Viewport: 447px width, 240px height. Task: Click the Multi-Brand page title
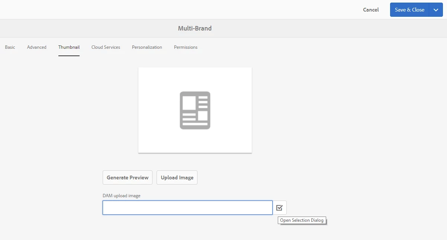[x=195, y=28]
